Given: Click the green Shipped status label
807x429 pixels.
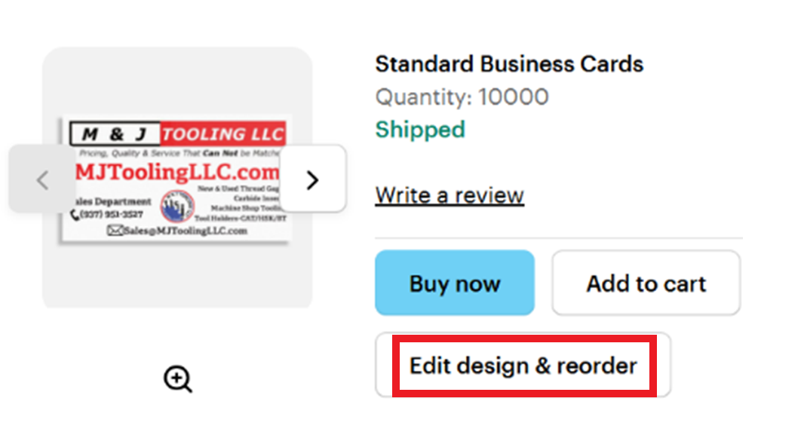Looking at the screenshot, I should tap(420, 130).
